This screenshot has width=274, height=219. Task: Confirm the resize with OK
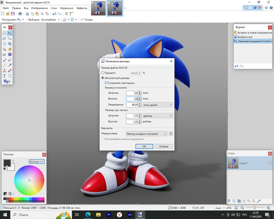[x=144, y=146]
